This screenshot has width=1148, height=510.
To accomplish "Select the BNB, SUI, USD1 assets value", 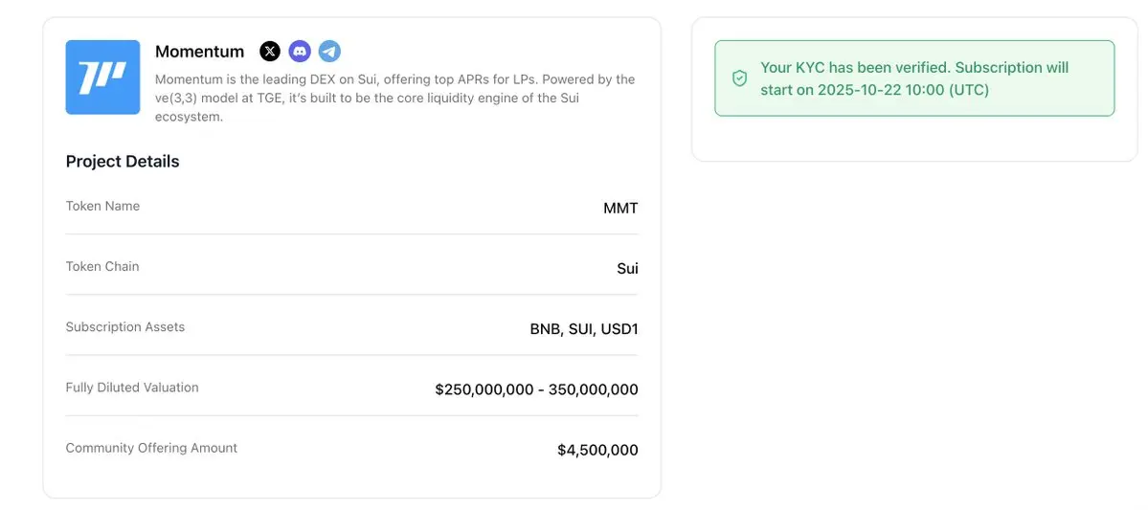I will tap(584, 329).
